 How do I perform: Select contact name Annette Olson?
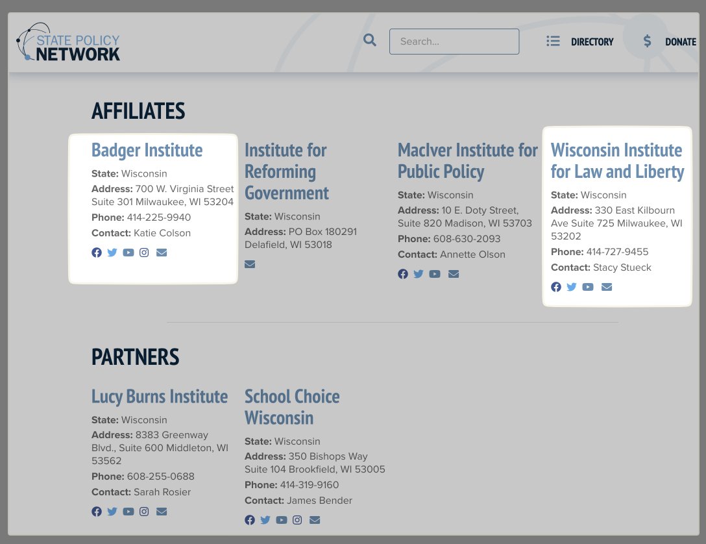click(473, 255)
